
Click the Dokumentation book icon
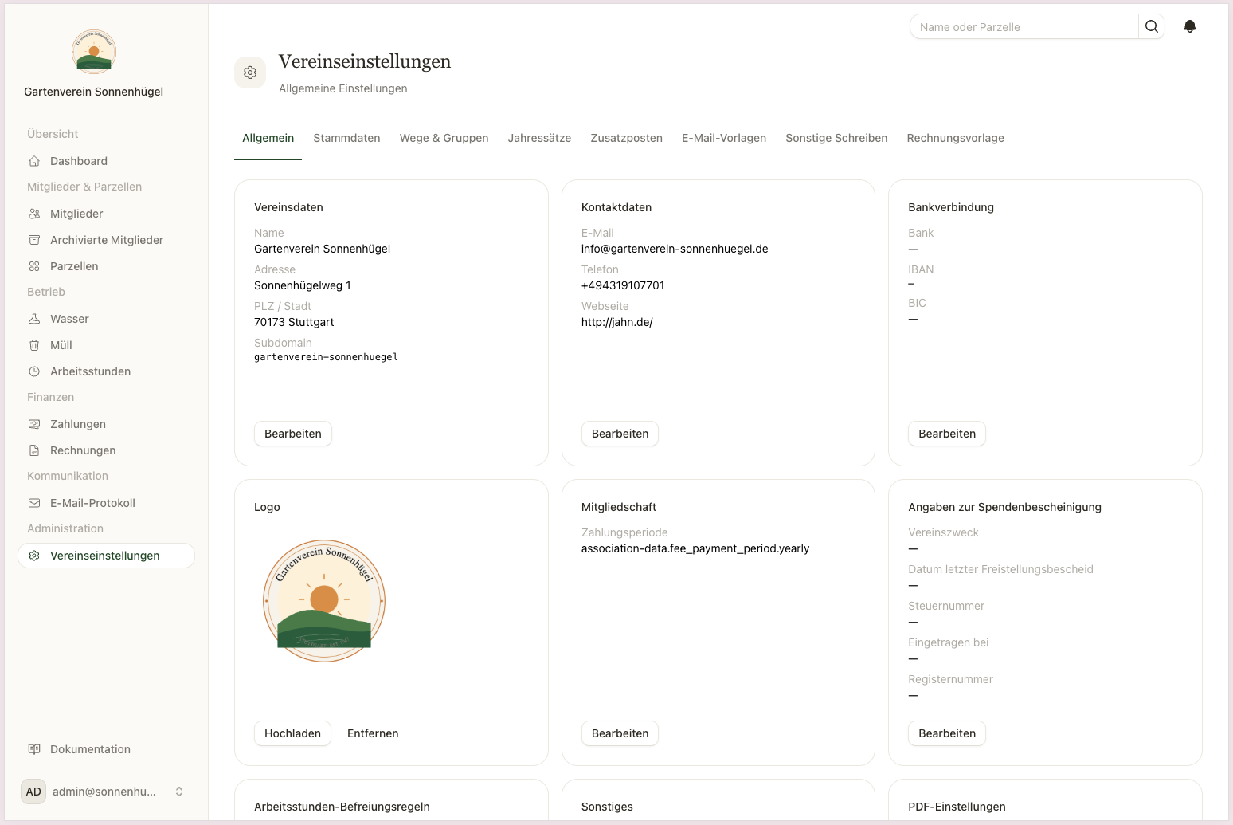[x=34, y=749]
